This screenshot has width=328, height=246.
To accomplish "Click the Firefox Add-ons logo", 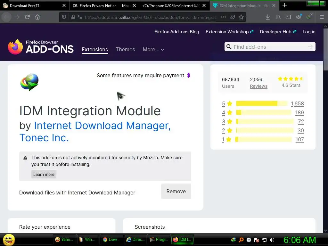I will point(41,47).
